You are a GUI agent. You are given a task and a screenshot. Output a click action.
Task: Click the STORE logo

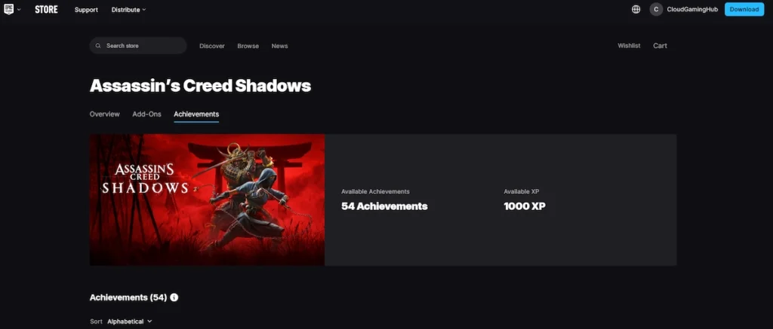[46, 9]
